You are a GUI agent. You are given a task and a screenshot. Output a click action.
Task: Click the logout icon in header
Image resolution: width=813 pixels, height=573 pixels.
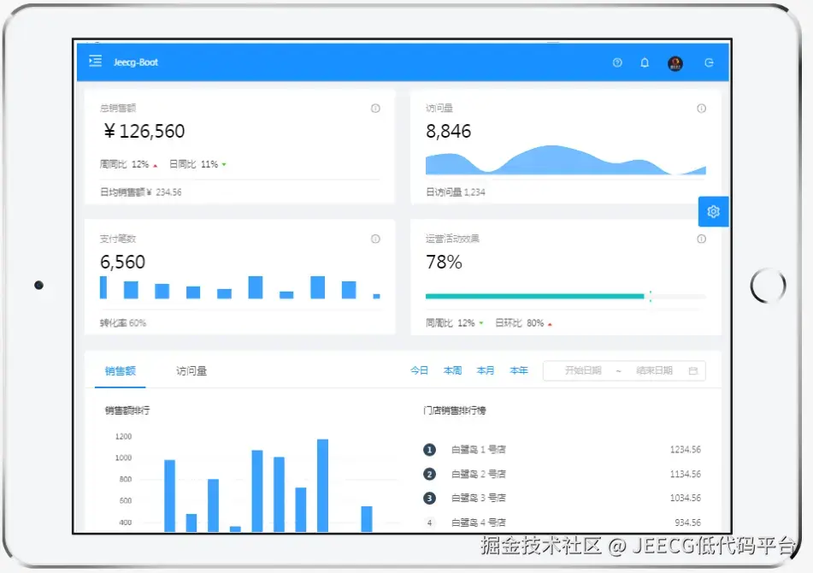[709, 62]
